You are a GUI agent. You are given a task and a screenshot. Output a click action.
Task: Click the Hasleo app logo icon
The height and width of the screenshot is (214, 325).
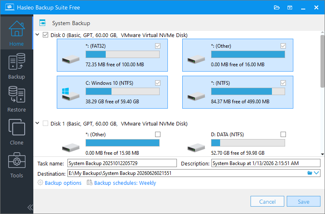(9, 7)
